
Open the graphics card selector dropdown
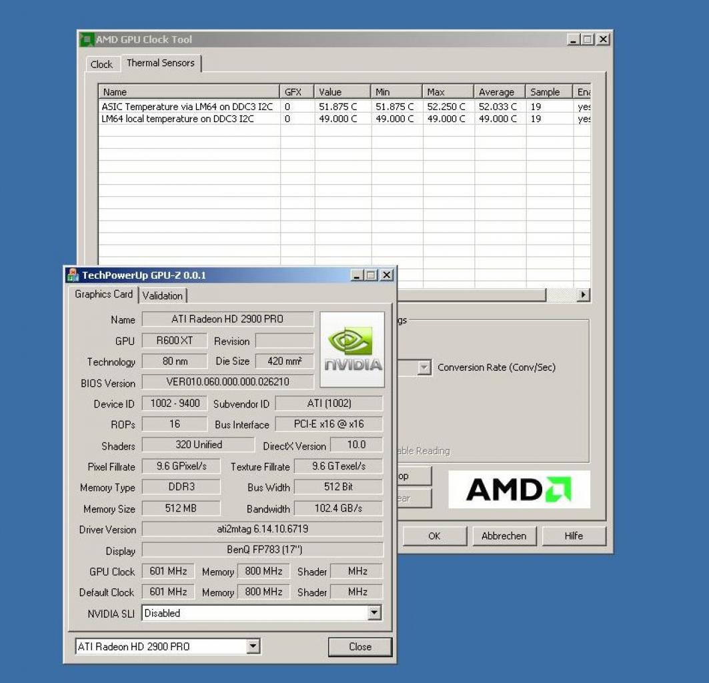253,646
